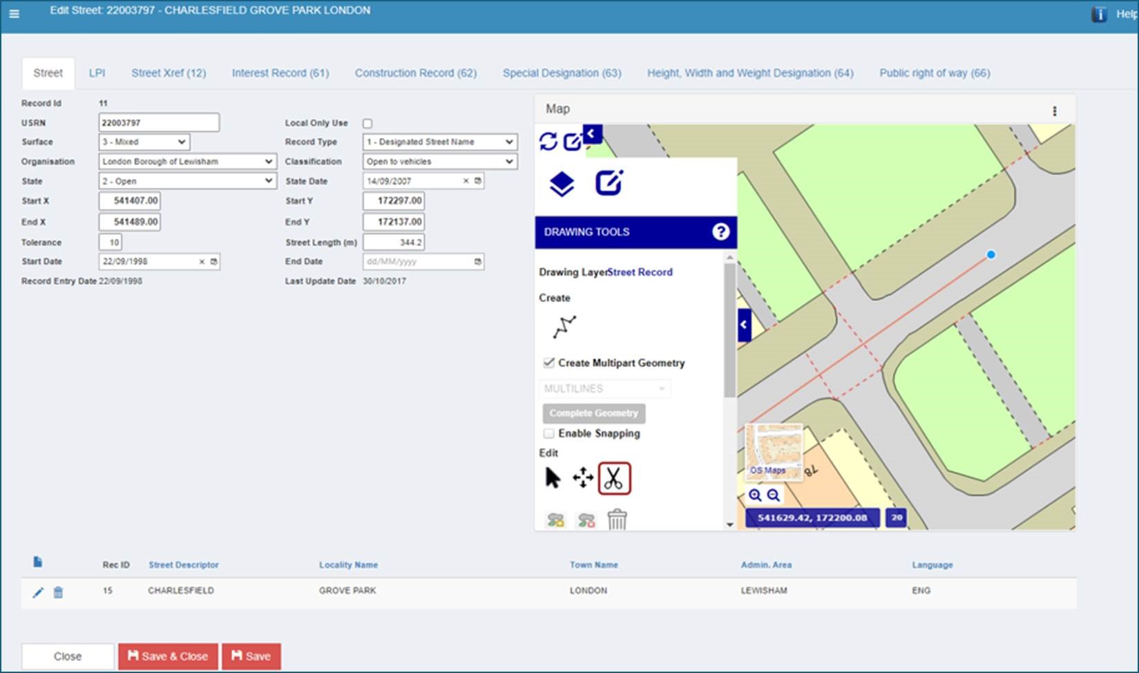This screenshot has height=673, width=1139.
Task: Open the State dropdown
Action: pyautogui.click(x=187, y=181)
